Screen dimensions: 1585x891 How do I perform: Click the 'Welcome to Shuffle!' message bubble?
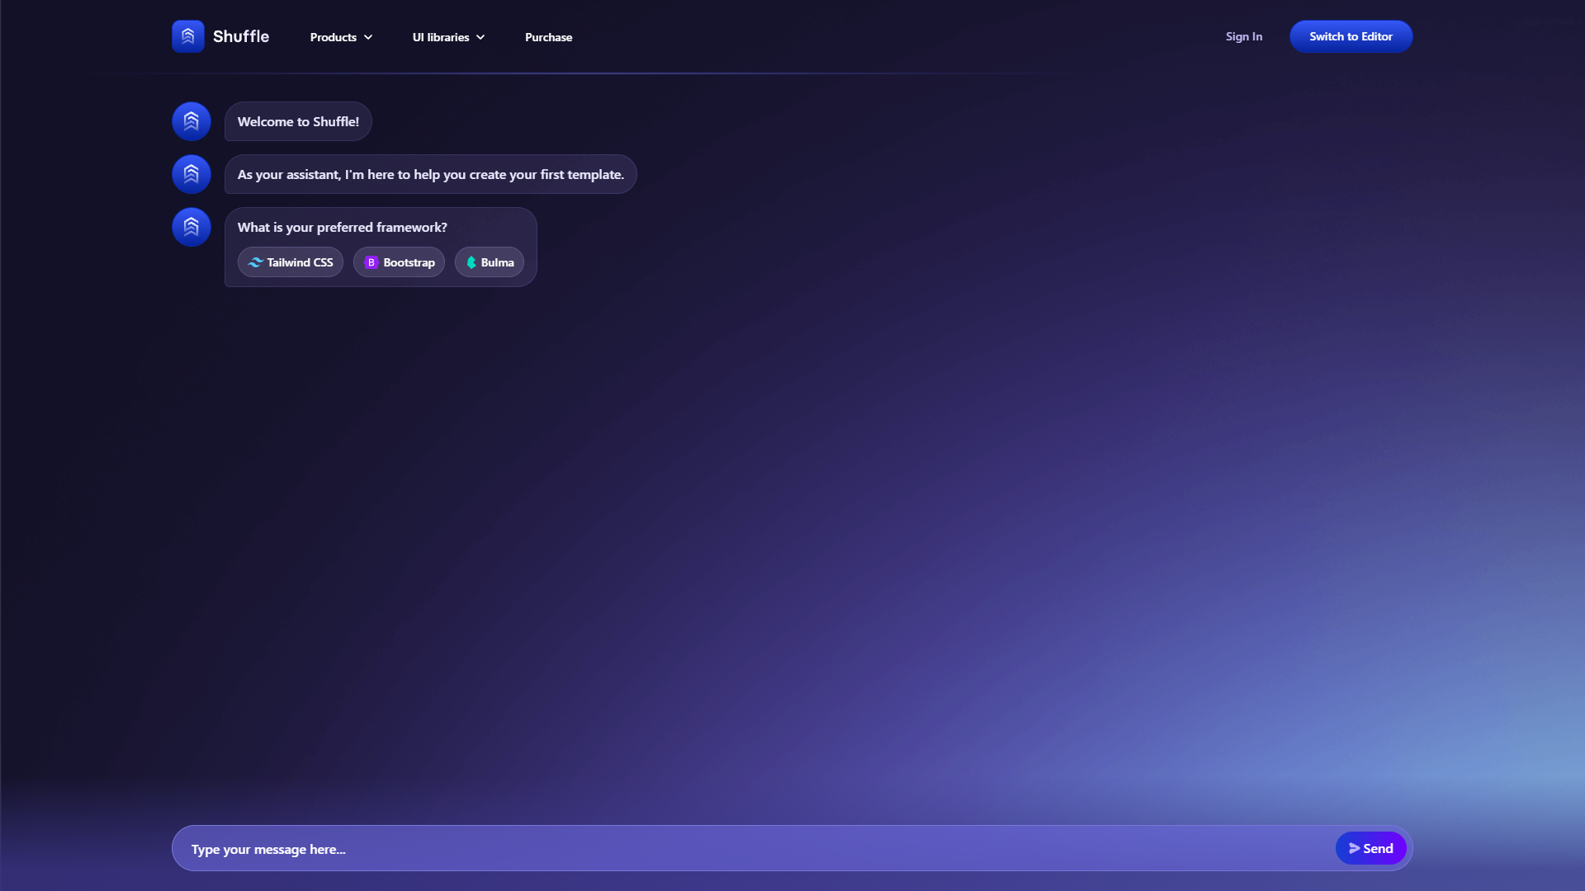coord(298,121)
